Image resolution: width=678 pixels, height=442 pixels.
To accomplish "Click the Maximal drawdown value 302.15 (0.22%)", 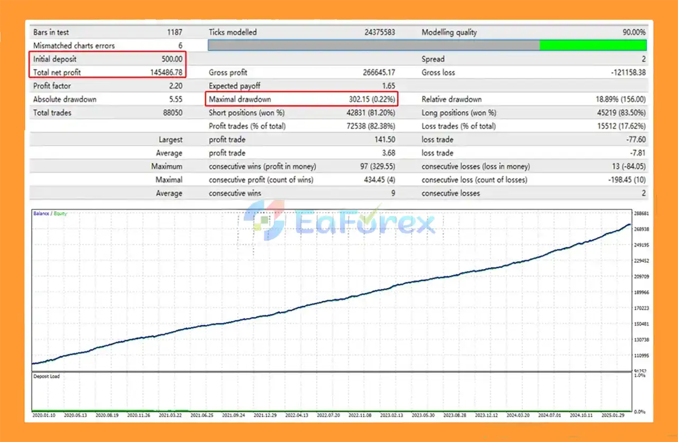I will [x=370, y=100].
